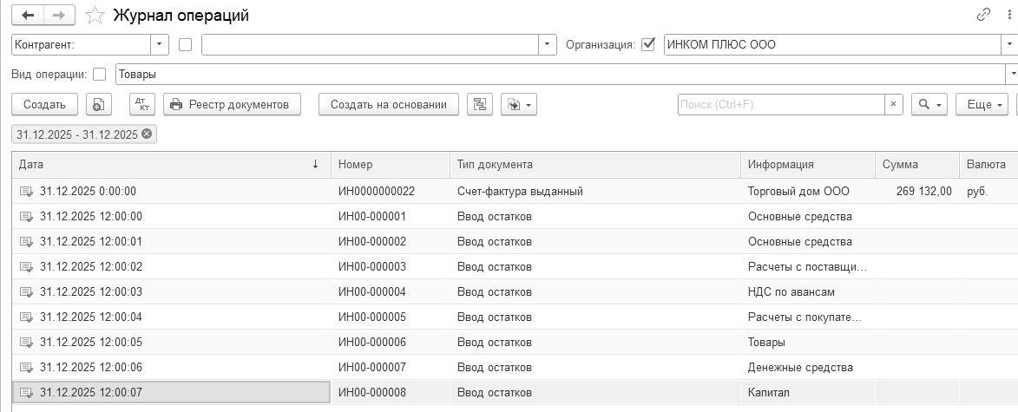Click the copy document icon next to Создать

coord(99,105)
